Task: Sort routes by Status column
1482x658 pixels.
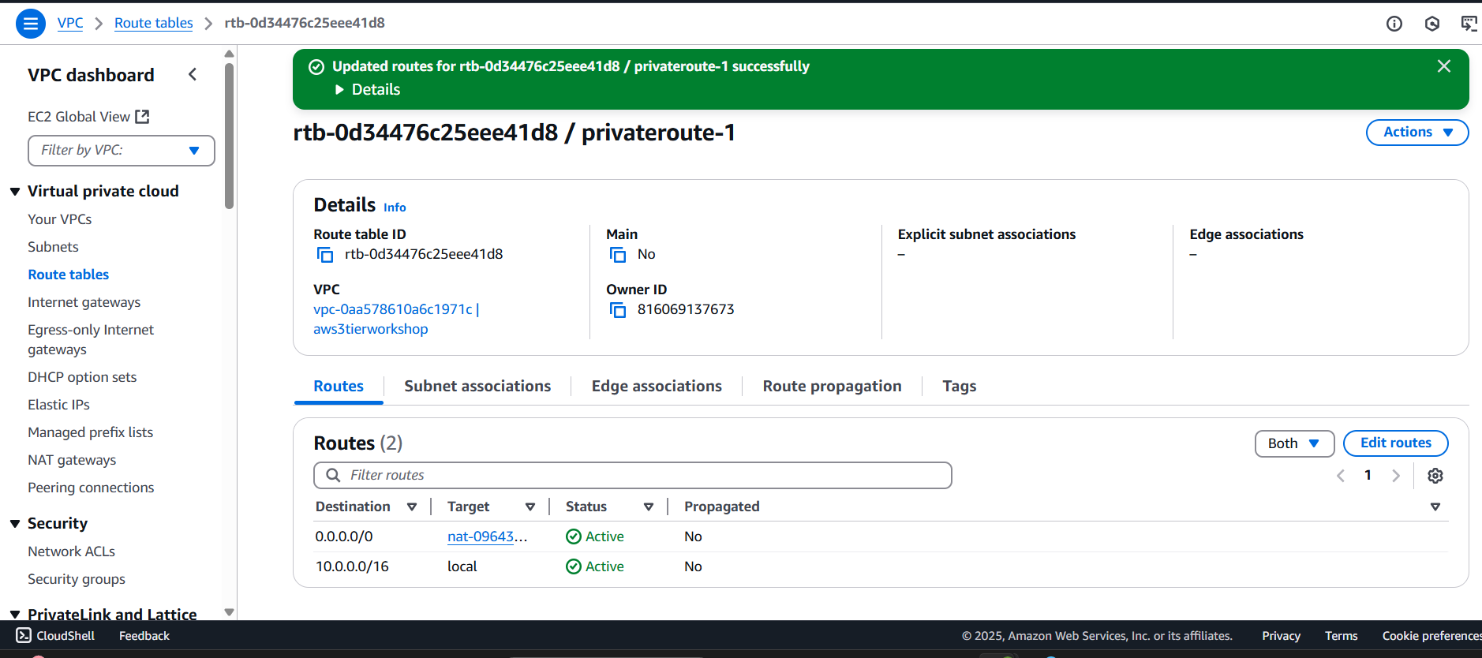Action: [x=649, y=507]
